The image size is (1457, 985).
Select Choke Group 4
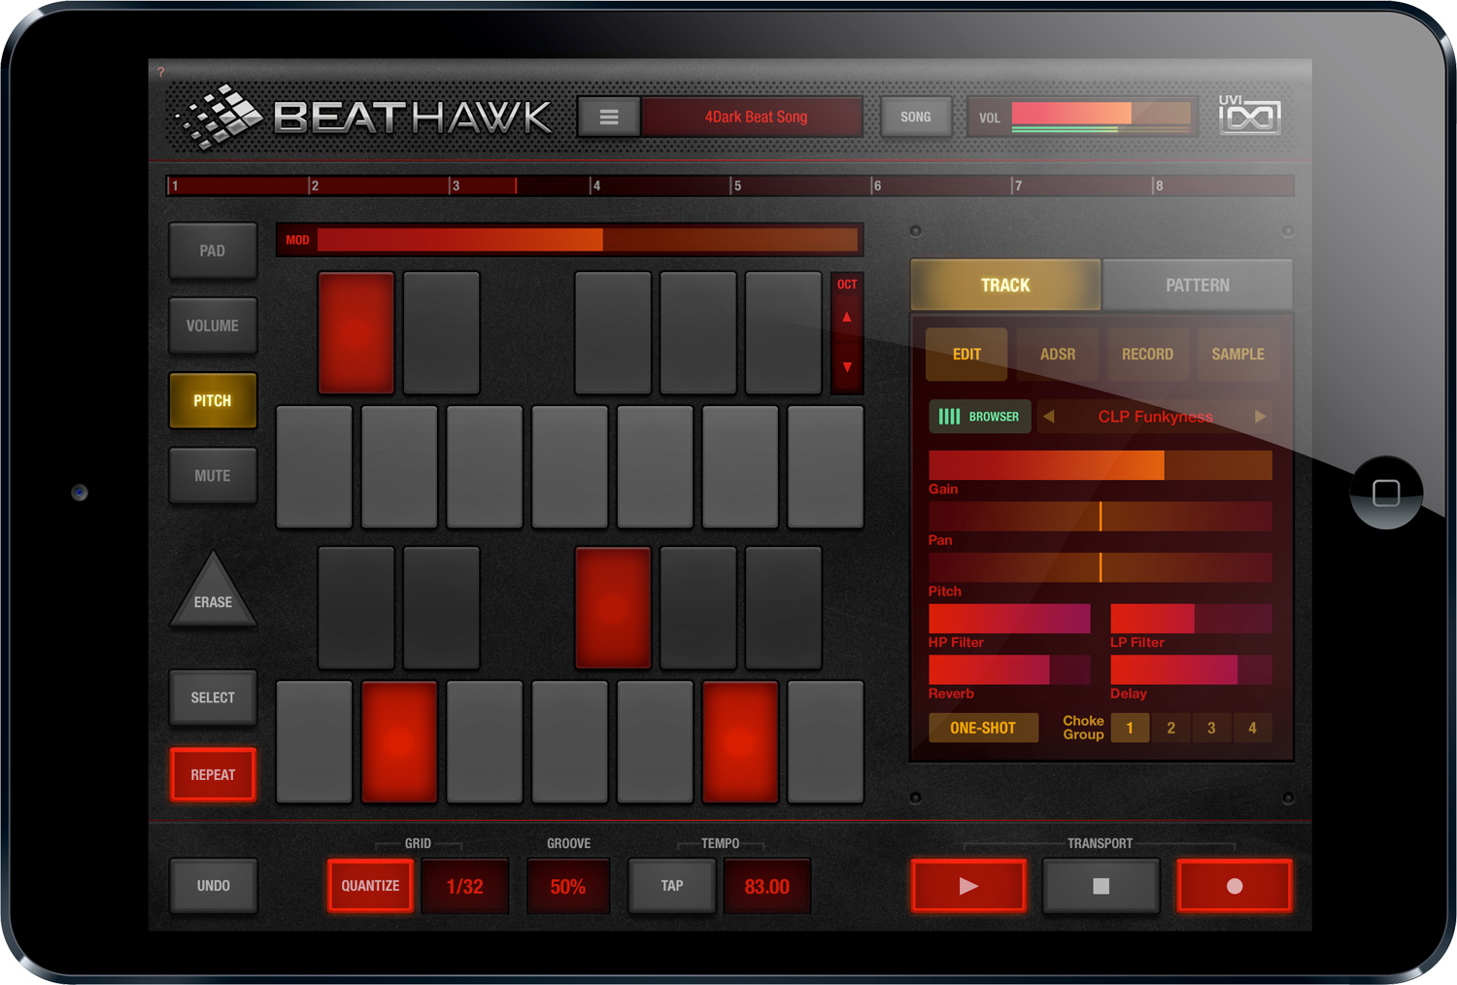(1252, 728)
